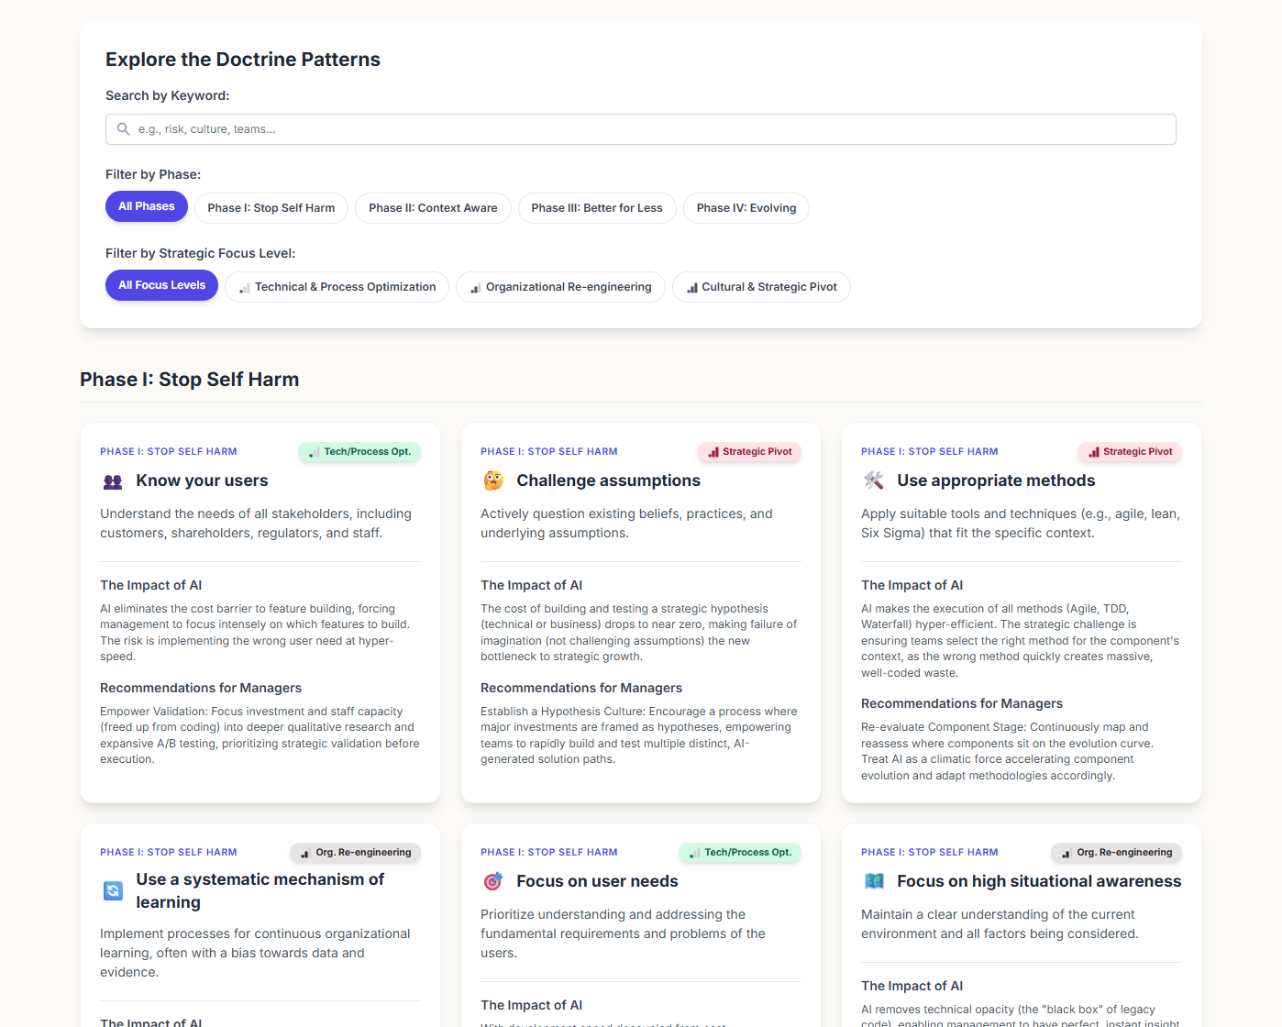The height and width of the screenshot is (1027, 1282).
Task: Click the Organizational Re-engineering filter pill
Action: [560, 287]
